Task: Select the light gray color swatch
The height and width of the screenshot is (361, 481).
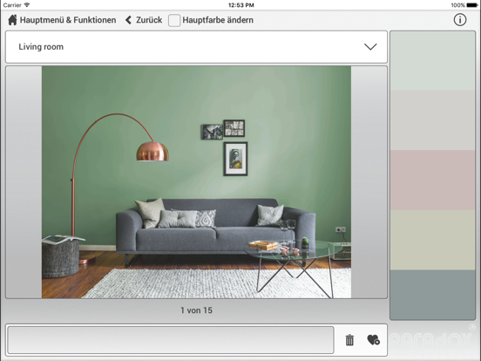Action: coord(432,120)
